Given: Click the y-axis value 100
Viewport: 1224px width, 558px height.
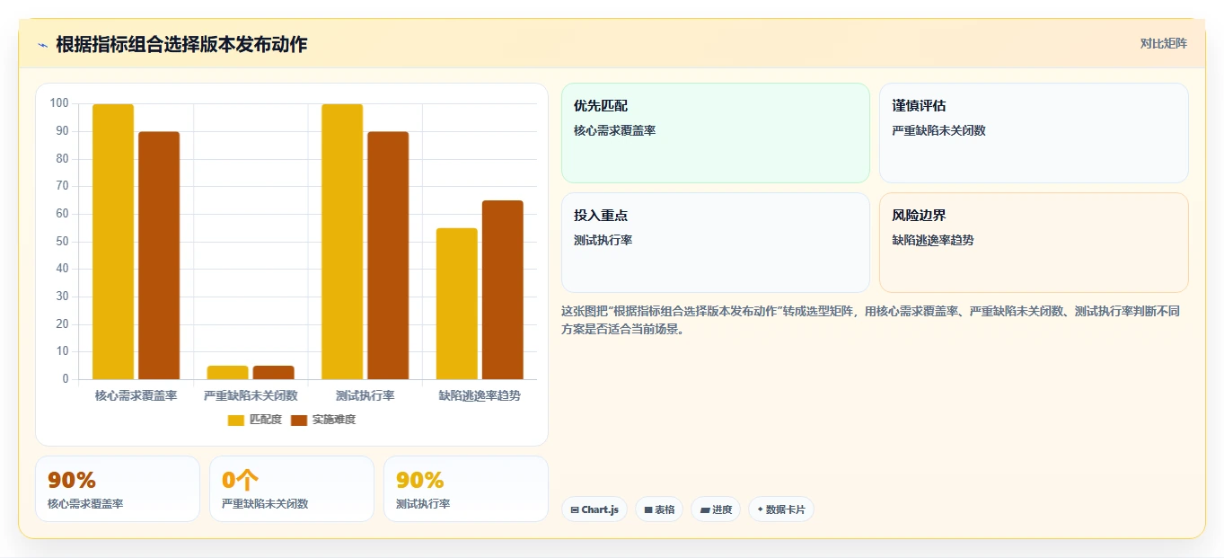Looking at the screenshot, I should (59, 103).
